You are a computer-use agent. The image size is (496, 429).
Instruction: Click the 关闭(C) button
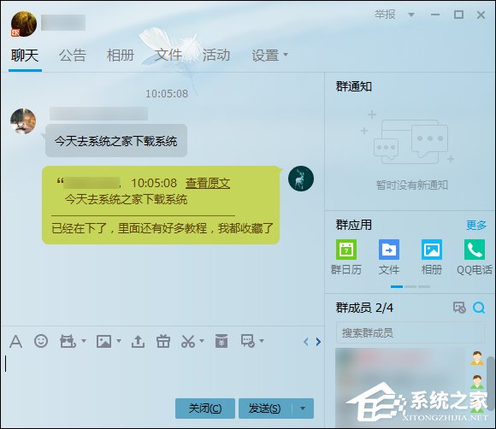click(x=205, y=408)
